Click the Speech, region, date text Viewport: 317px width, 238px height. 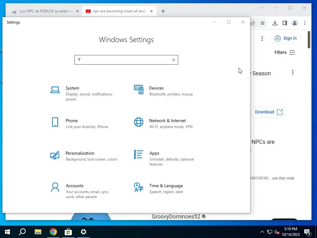point(166,192)
